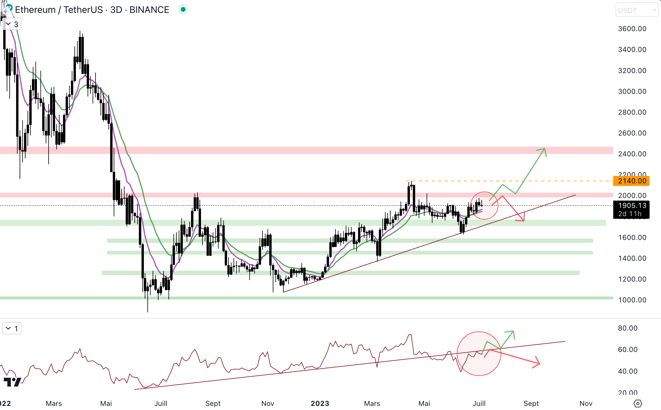661x410 pixels.
Task: Click the green market status dot
Action: (183, 10)
